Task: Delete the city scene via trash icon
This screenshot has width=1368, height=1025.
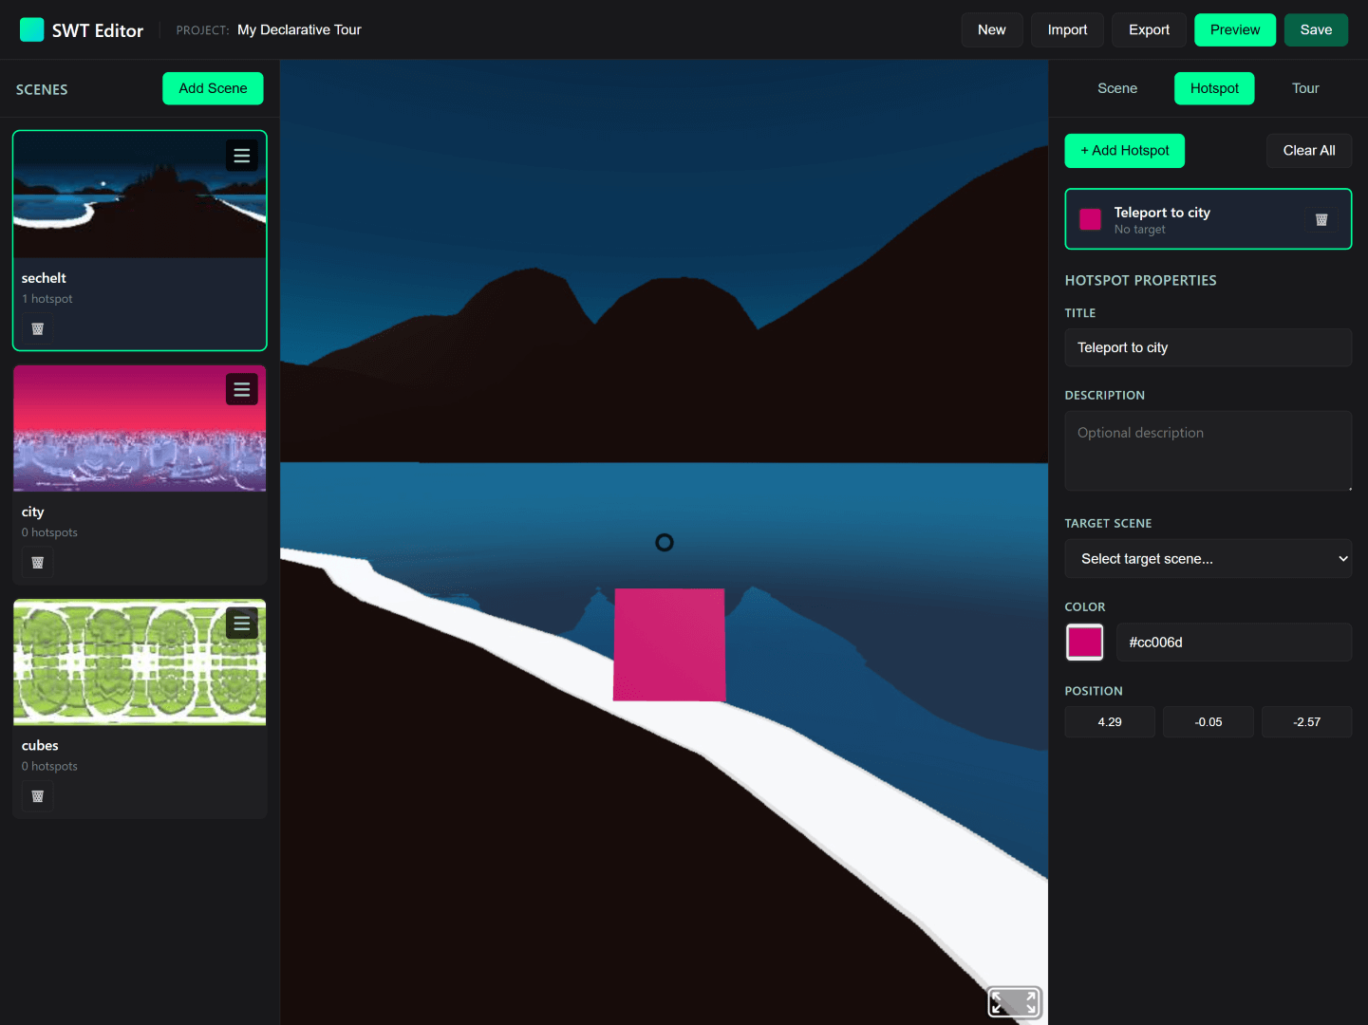Action: (38, 563)
